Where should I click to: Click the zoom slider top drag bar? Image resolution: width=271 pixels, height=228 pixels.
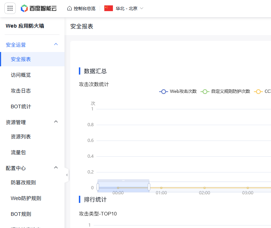[123, 180]
